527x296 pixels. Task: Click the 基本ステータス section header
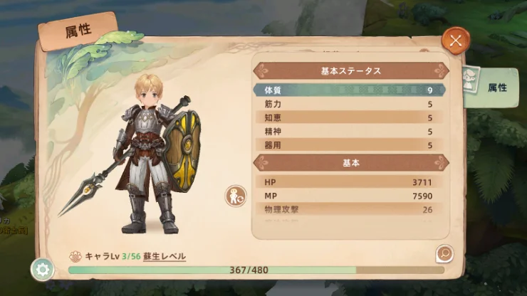pos(351,71)
